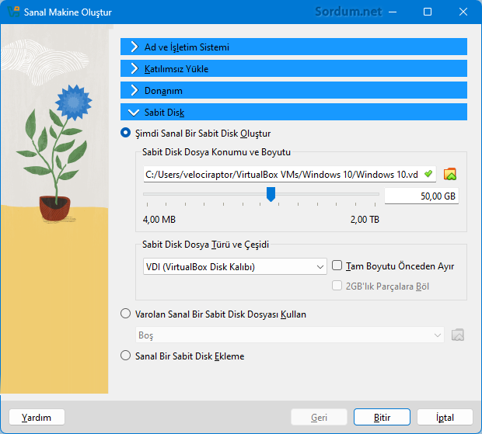Screen dimensions: 482x434
Task: Click the 2,00 TB maximum size label
Action: (365, 220)
